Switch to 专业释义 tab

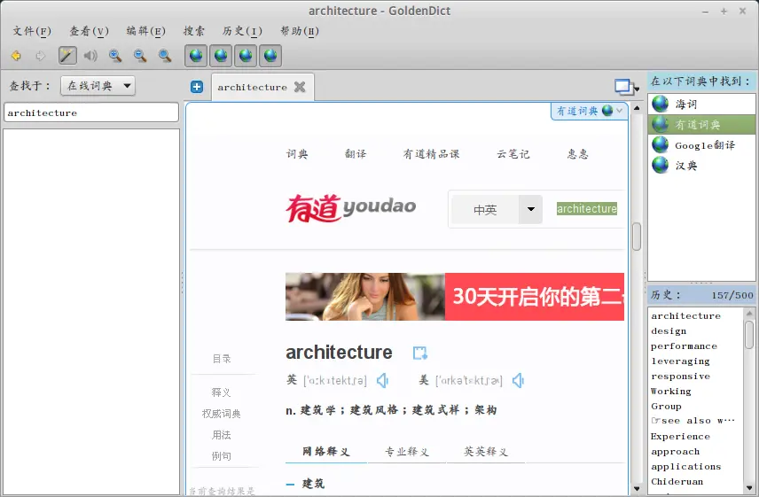click(407, 452)
